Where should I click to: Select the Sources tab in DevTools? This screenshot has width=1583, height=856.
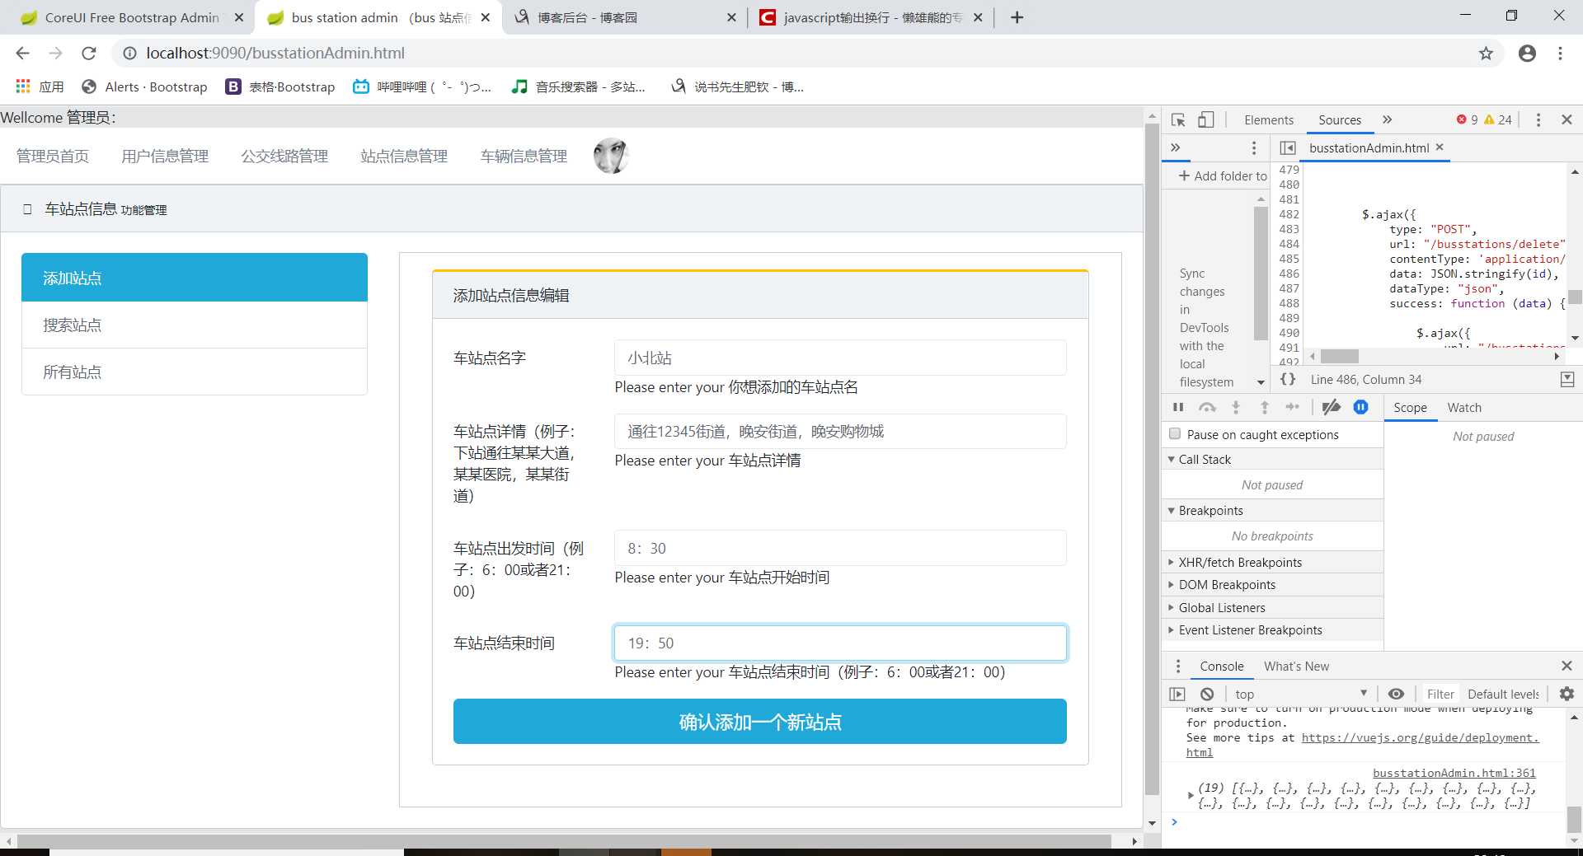tap(1340, 119)
